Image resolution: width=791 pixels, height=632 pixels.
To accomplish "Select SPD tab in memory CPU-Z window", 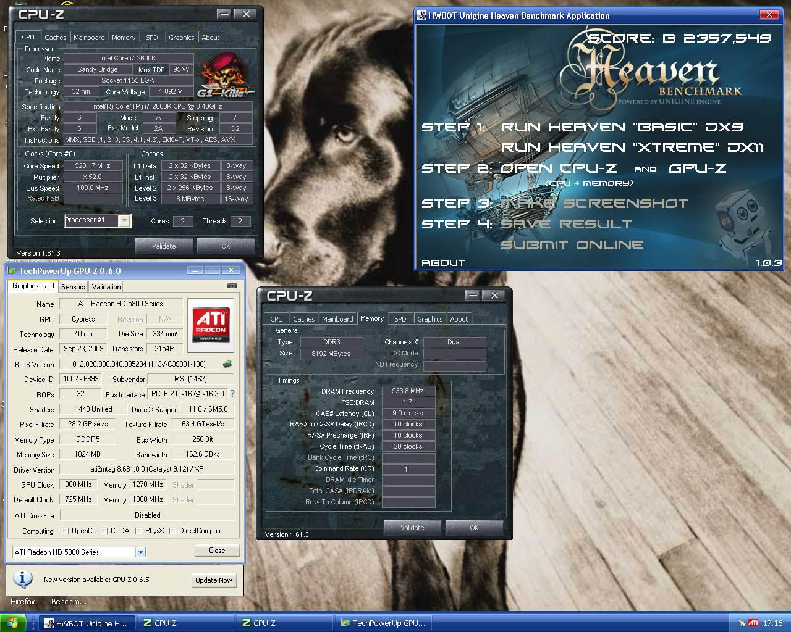I will (x=400, y=319).
